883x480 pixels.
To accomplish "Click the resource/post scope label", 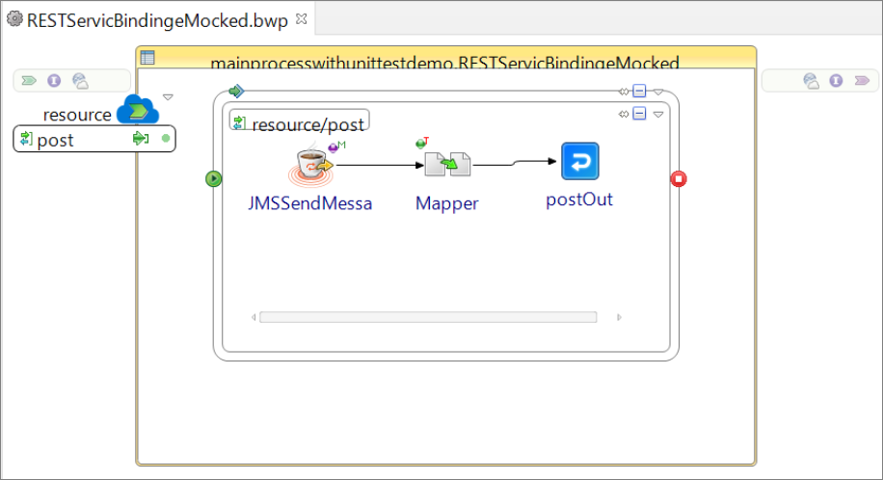I will 308,124.
